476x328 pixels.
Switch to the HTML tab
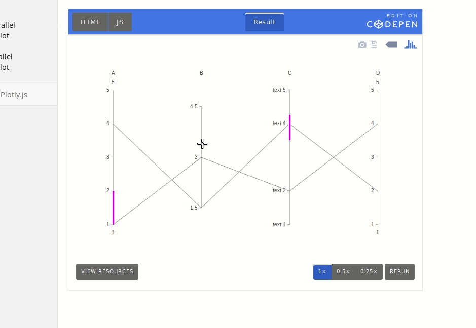coord(90,22)
